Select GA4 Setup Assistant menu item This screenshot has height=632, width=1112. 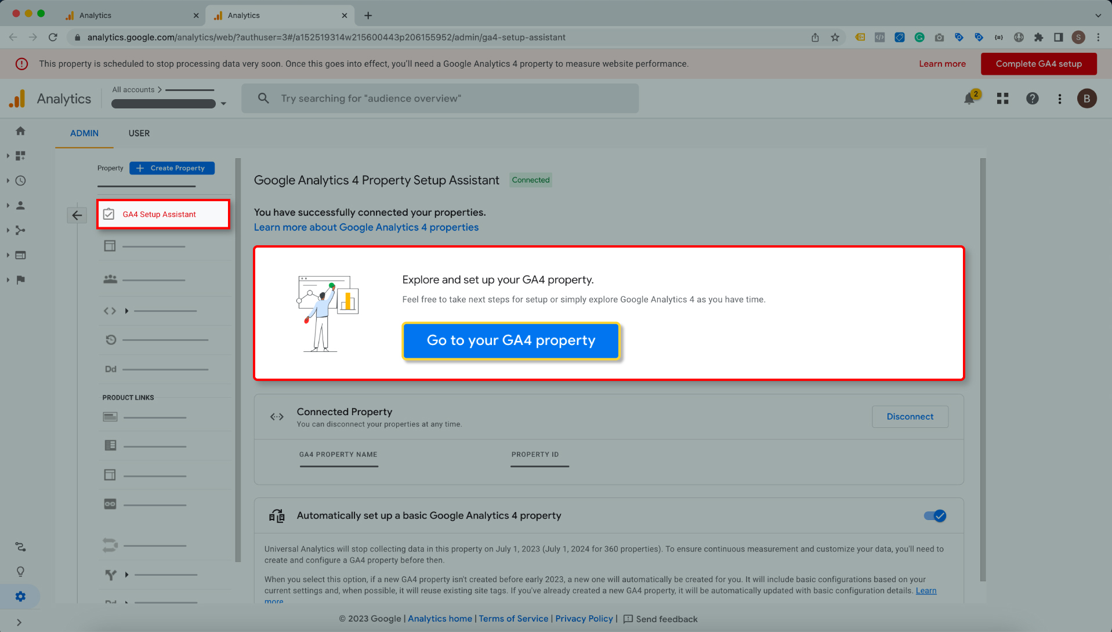(164, 215)
